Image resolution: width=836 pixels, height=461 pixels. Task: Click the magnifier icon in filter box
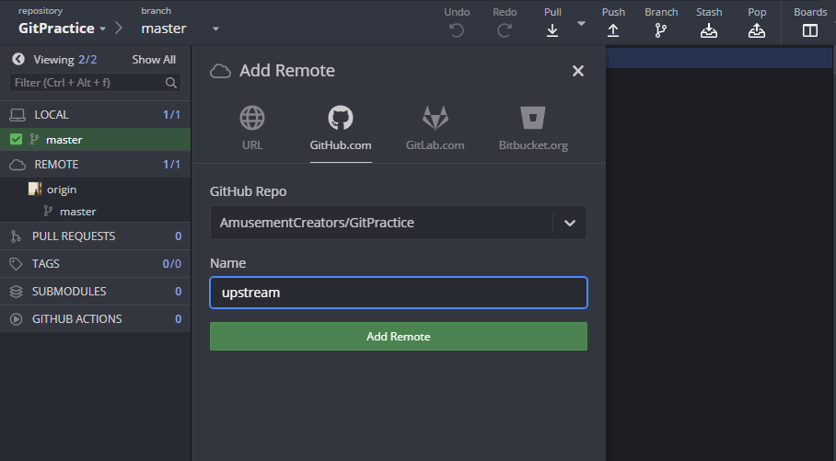(x=170, y=83)
